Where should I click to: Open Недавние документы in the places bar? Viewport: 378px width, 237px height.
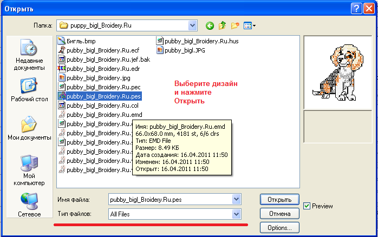[x=29, y=55]
